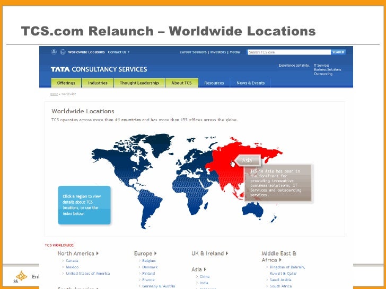Select the News & Events tab
The width and height of the screenshot is (386, 289).
pos(251,83)
